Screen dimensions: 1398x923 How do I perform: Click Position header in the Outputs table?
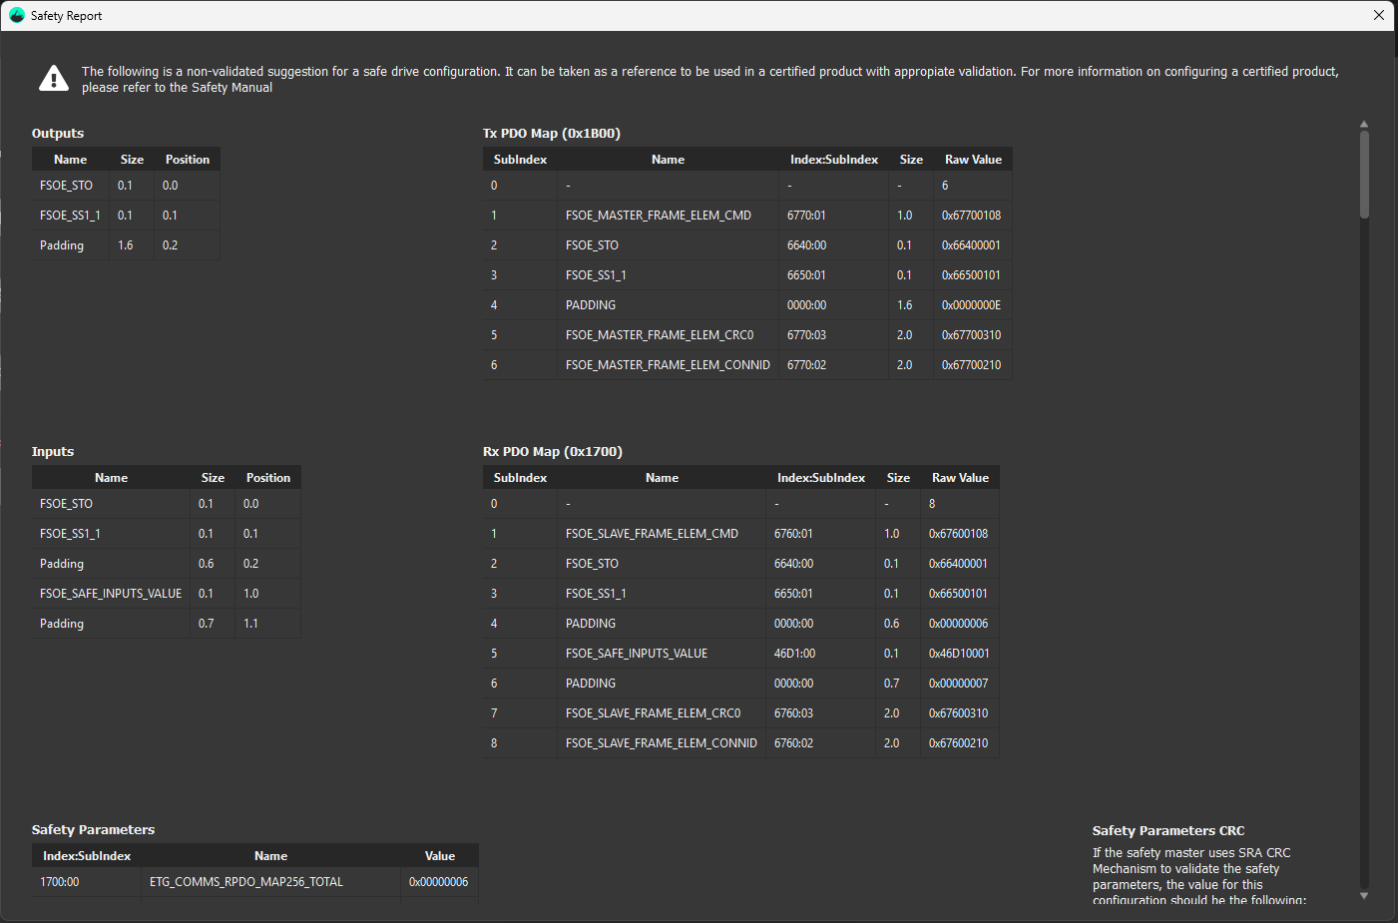[x=187, y=160]
